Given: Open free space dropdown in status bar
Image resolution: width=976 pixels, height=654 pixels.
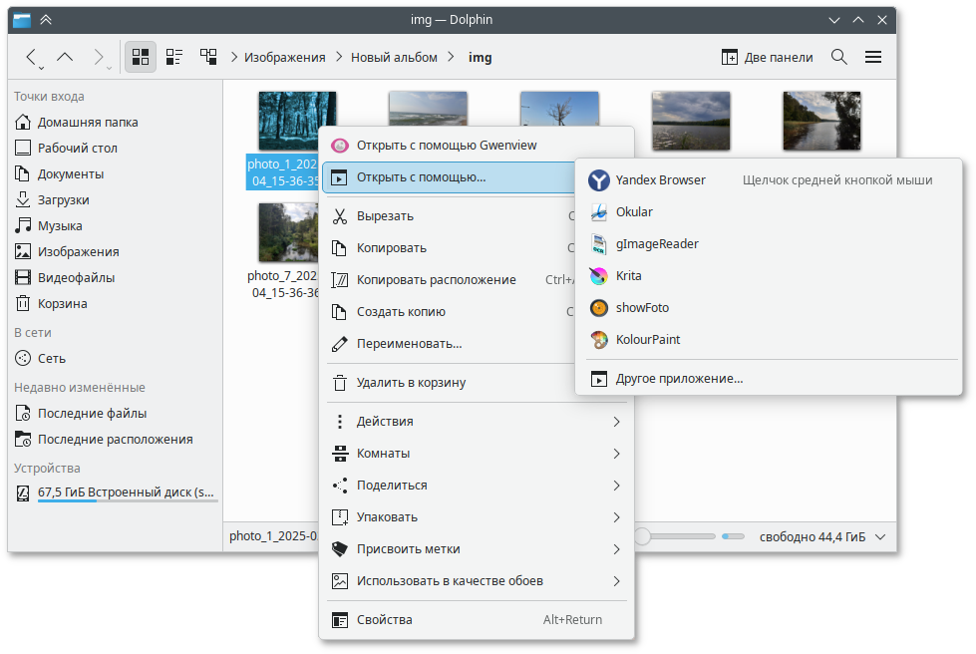Looking at the screenshot, I should [x=879, y=537].
